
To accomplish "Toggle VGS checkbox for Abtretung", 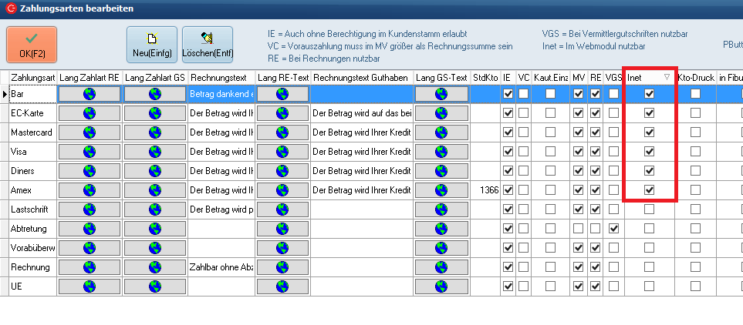I will pyautogui.click(x=613, y=229).
